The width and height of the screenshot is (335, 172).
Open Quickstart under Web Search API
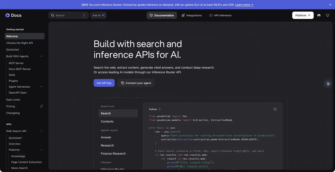point(15,138)
